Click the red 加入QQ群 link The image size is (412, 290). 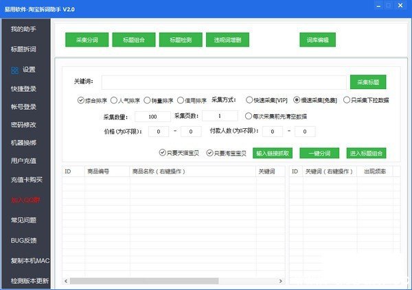pyautogui.click(x=24, y=201)
